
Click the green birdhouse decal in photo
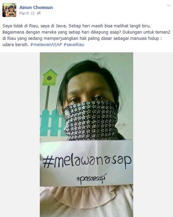click(50, 77)
